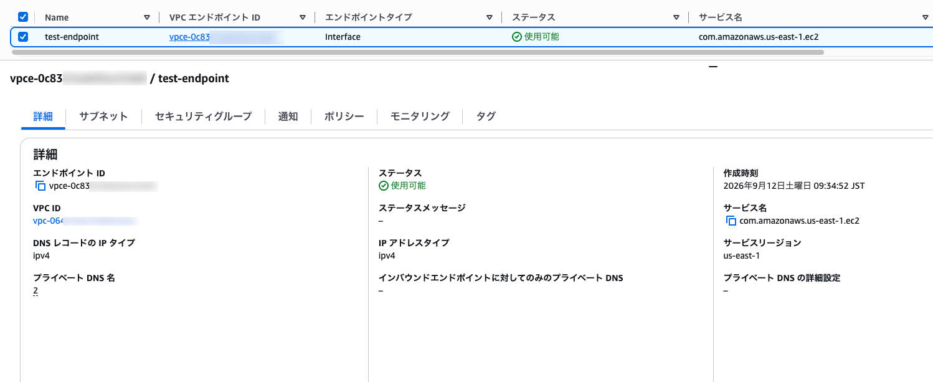Switch to the セキュリティグループ tab

pyautogui.click(x=203, y=117)
